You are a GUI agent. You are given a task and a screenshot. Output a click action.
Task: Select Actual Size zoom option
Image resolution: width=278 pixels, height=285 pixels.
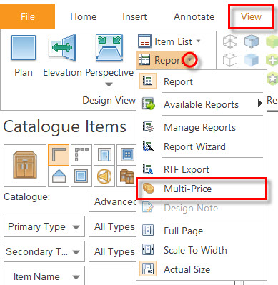(x=202, y=269)
